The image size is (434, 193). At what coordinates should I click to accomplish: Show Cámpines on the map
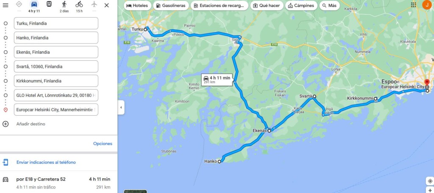click(x=301, y=5)
